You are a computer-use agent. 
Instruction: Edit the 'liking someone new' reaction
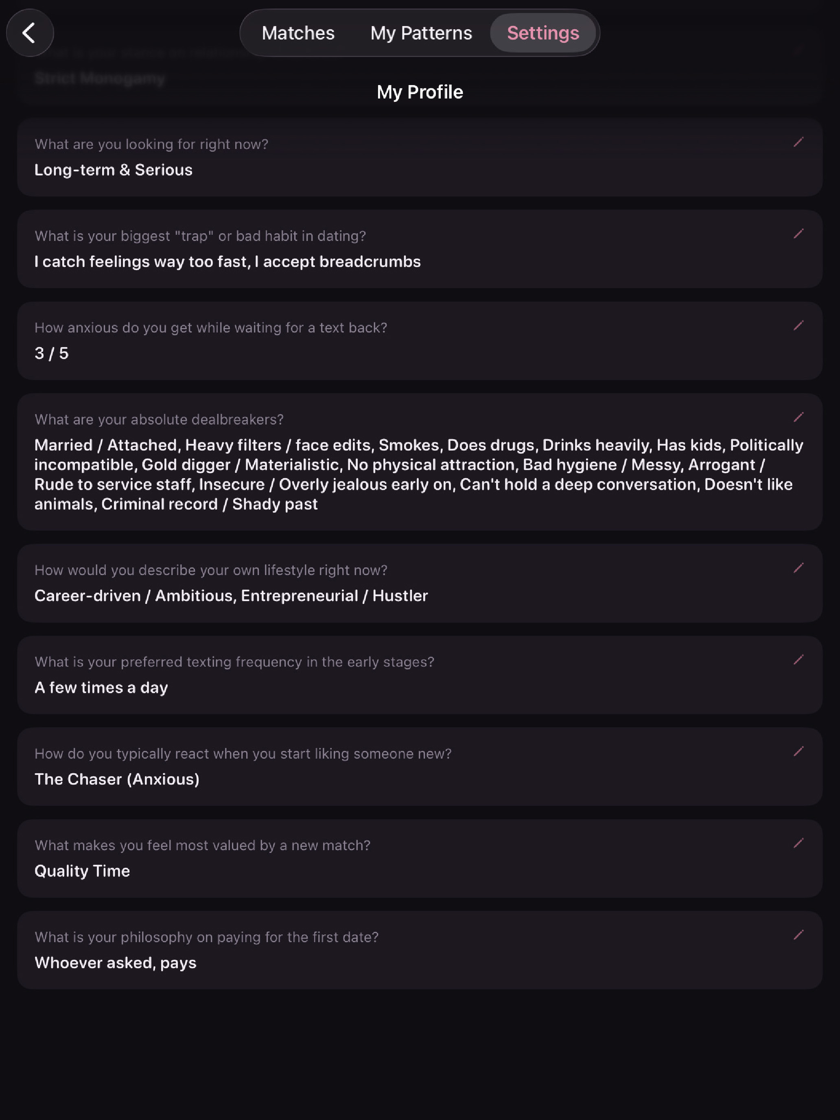click(x=798, y=751)
